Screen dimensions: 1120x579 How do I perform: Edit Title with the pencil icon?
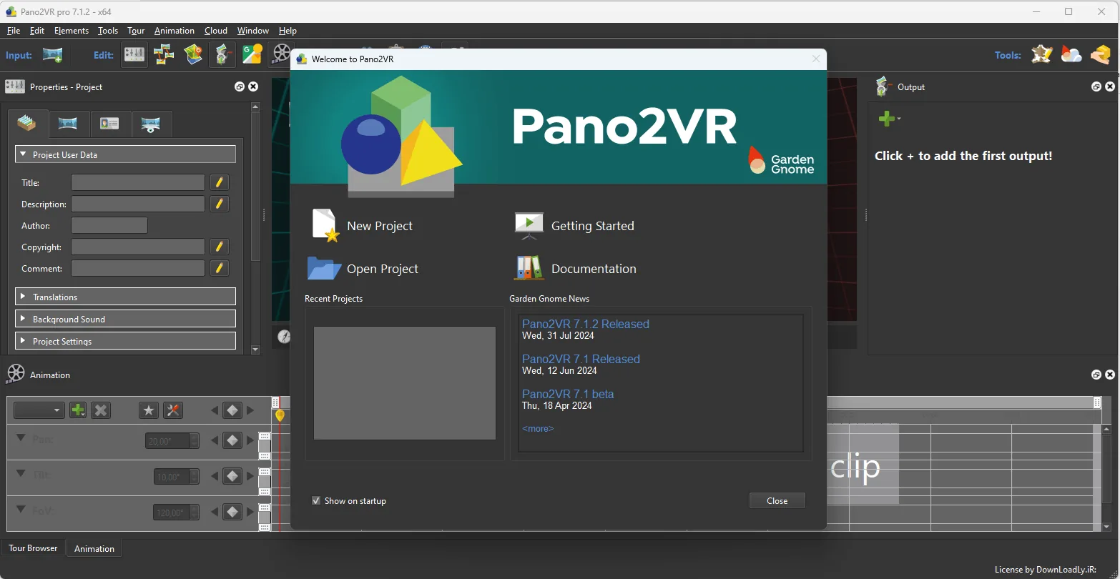(220, 183)
